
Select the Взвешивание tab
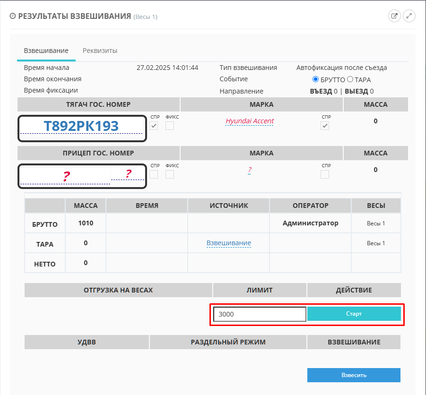[x=46, y=51]
